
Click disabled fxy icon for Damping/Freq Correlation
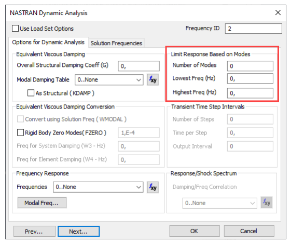pos(267,202)
